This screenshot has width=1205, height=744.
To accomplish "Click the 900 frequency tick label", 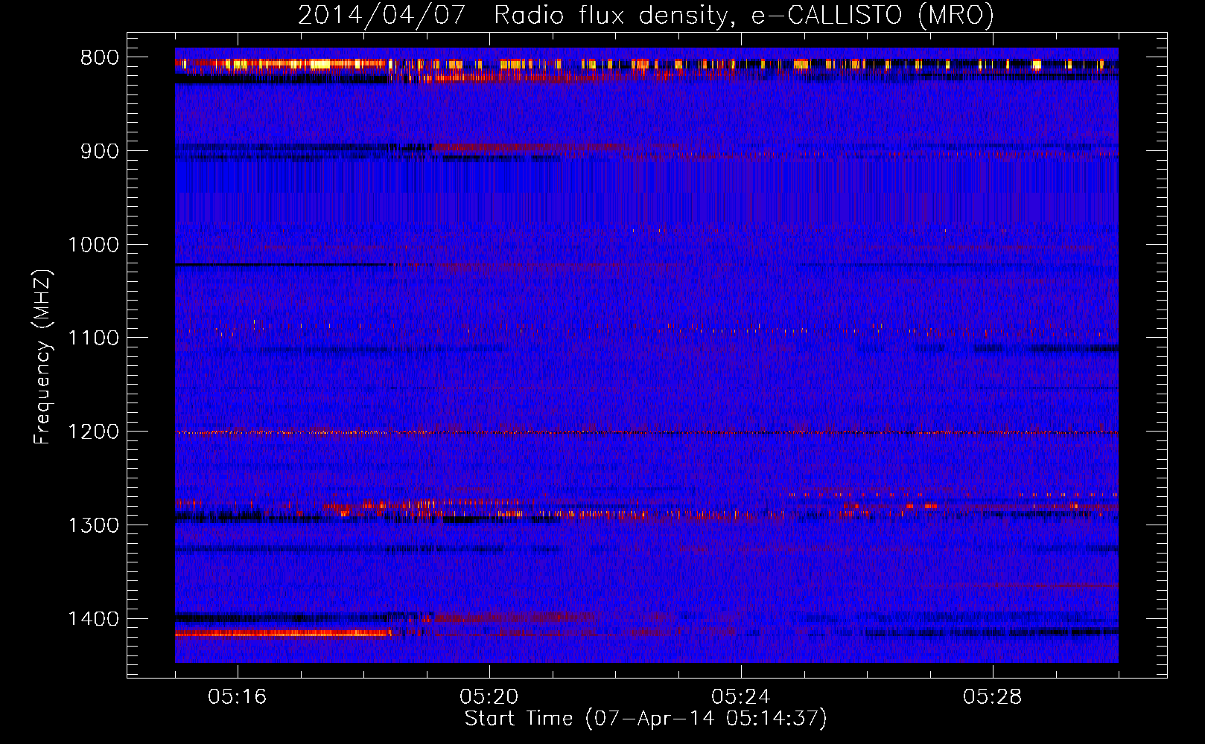I will click(x=99, y=151).
